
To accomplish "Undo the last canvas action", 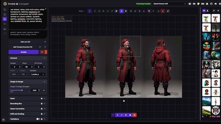I will [x=149, y=11].
